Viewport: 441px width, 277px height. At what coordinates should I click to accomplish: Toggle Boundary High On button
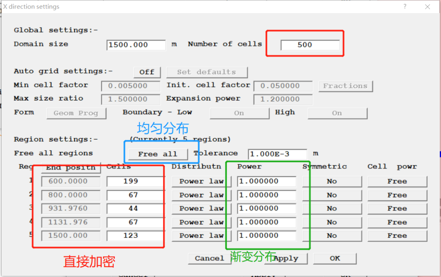(x=338, y=113)
